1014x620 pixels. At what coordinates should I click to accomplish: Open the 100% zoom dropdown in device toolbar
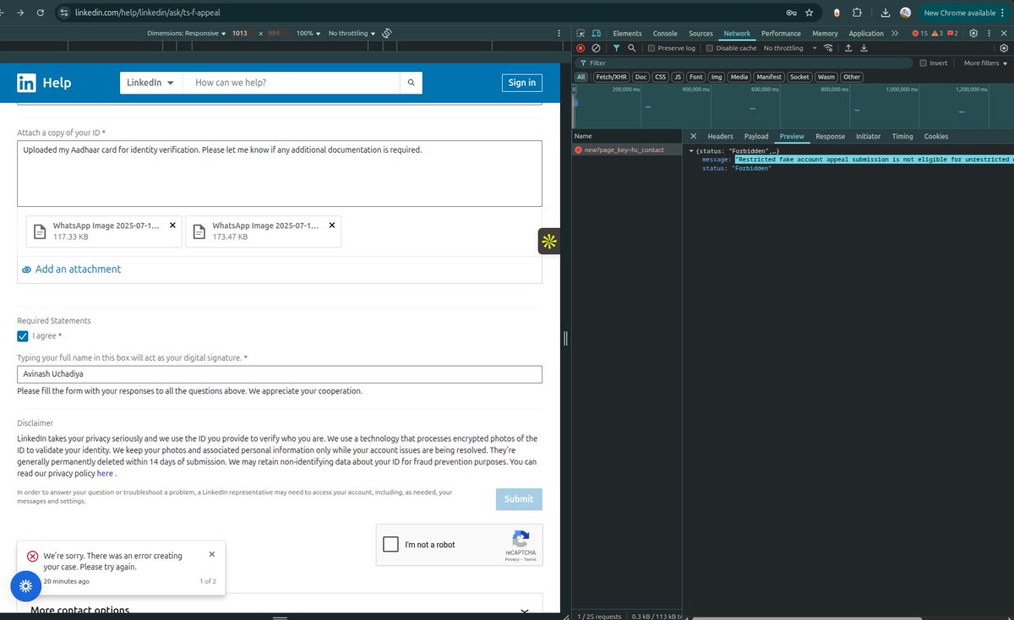pyautogui.click(x=309, y=33)
